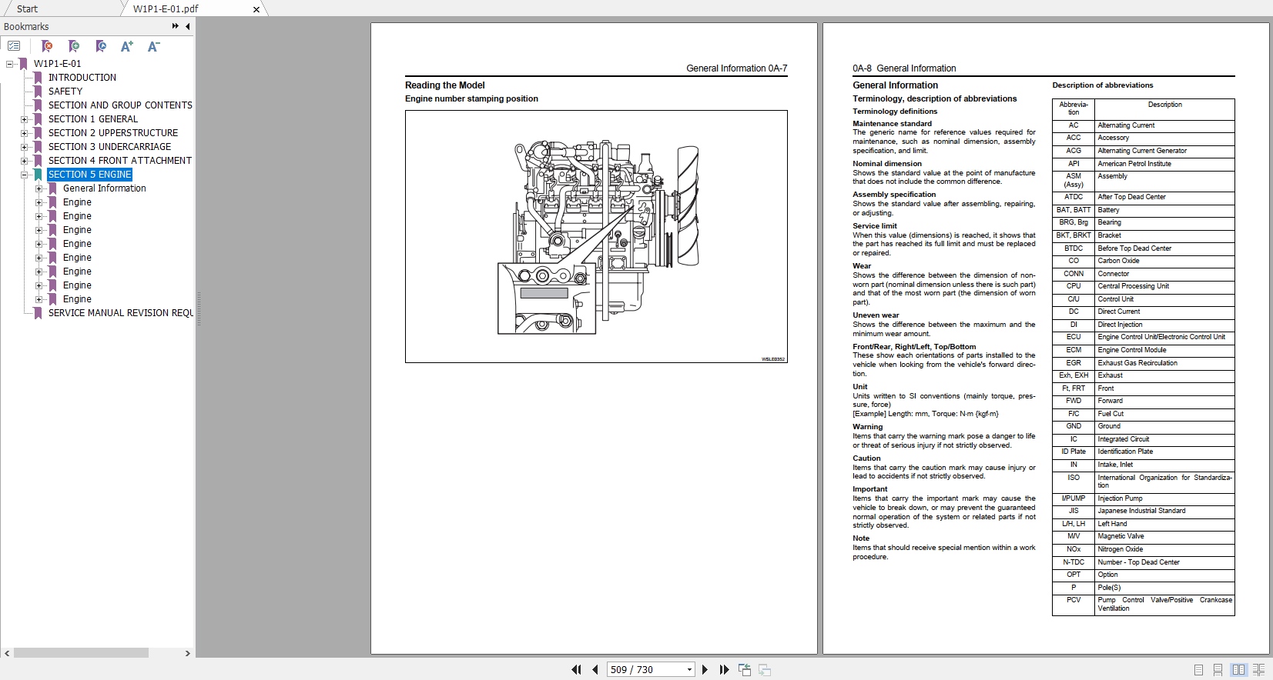Viewport: 1273px width, 680px height.
Task: Delete the selected bookmark
Action: 47,46
